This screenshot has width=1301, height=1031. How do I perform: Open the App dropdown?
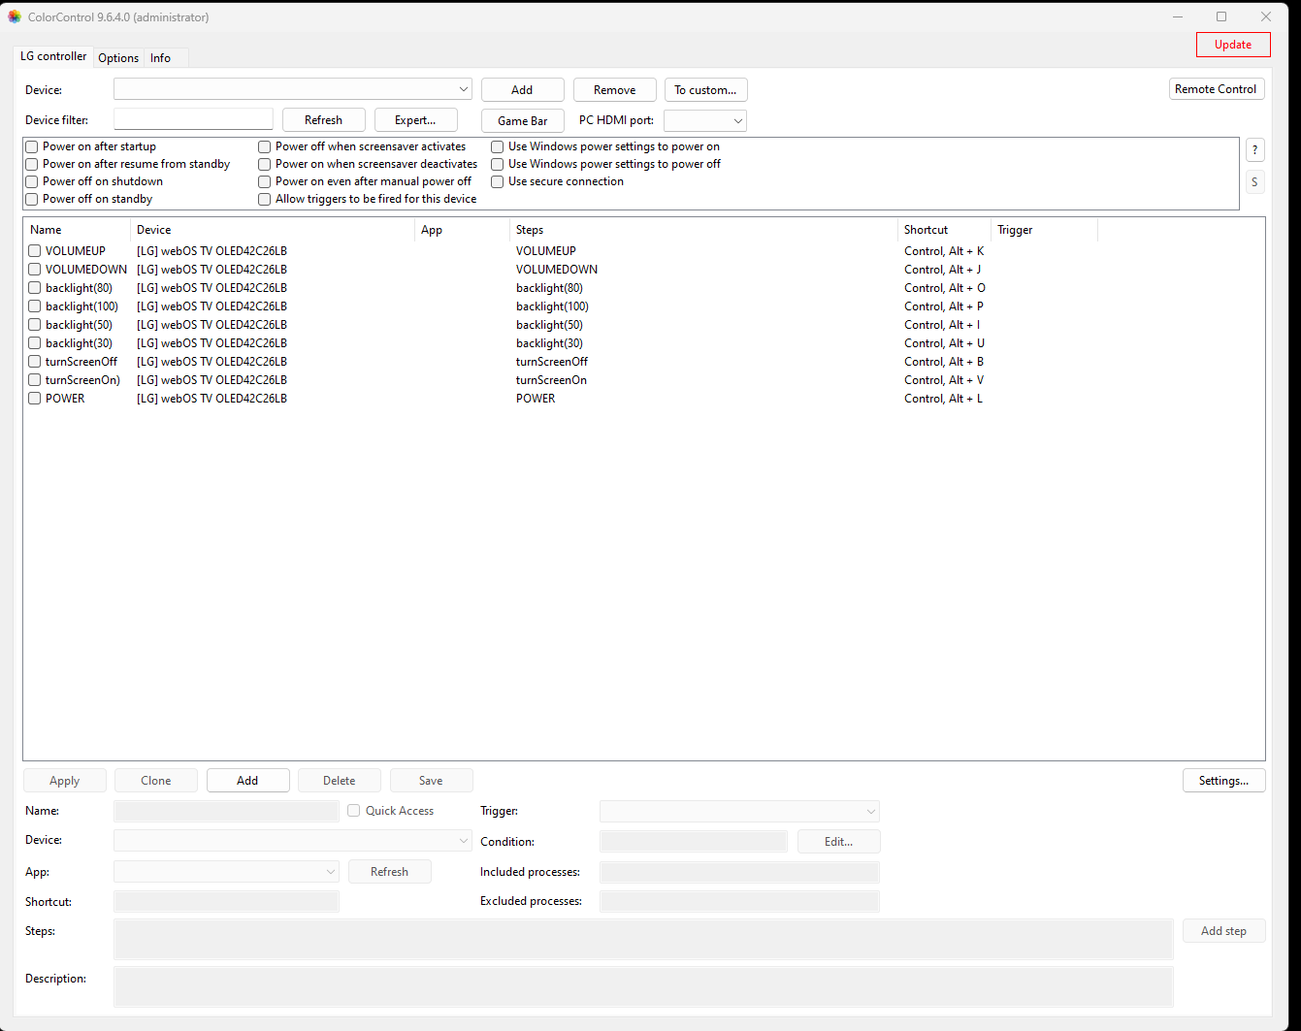tap(226, 872)
